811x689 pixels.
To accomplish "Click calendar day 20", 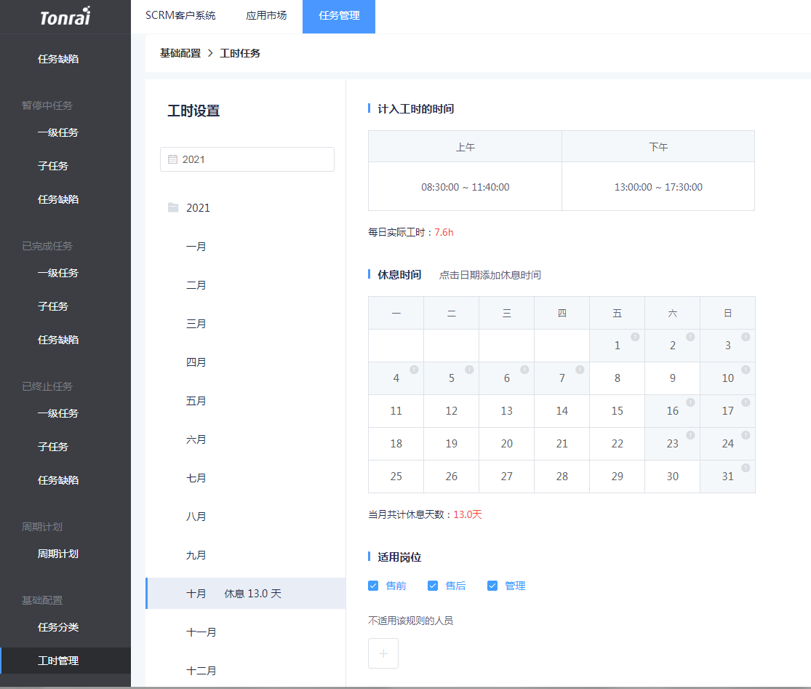I will click(x=507, y=444).
